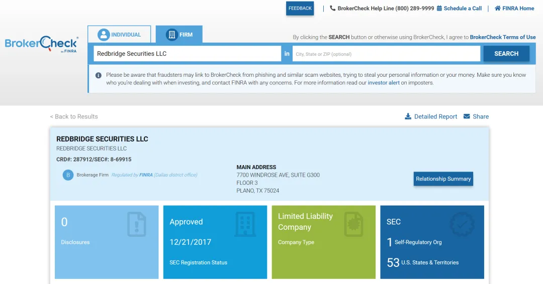Click the Dallas district office text
This screenshot has width=543, height=284.
pyautogui.click(x=175, y=175)
